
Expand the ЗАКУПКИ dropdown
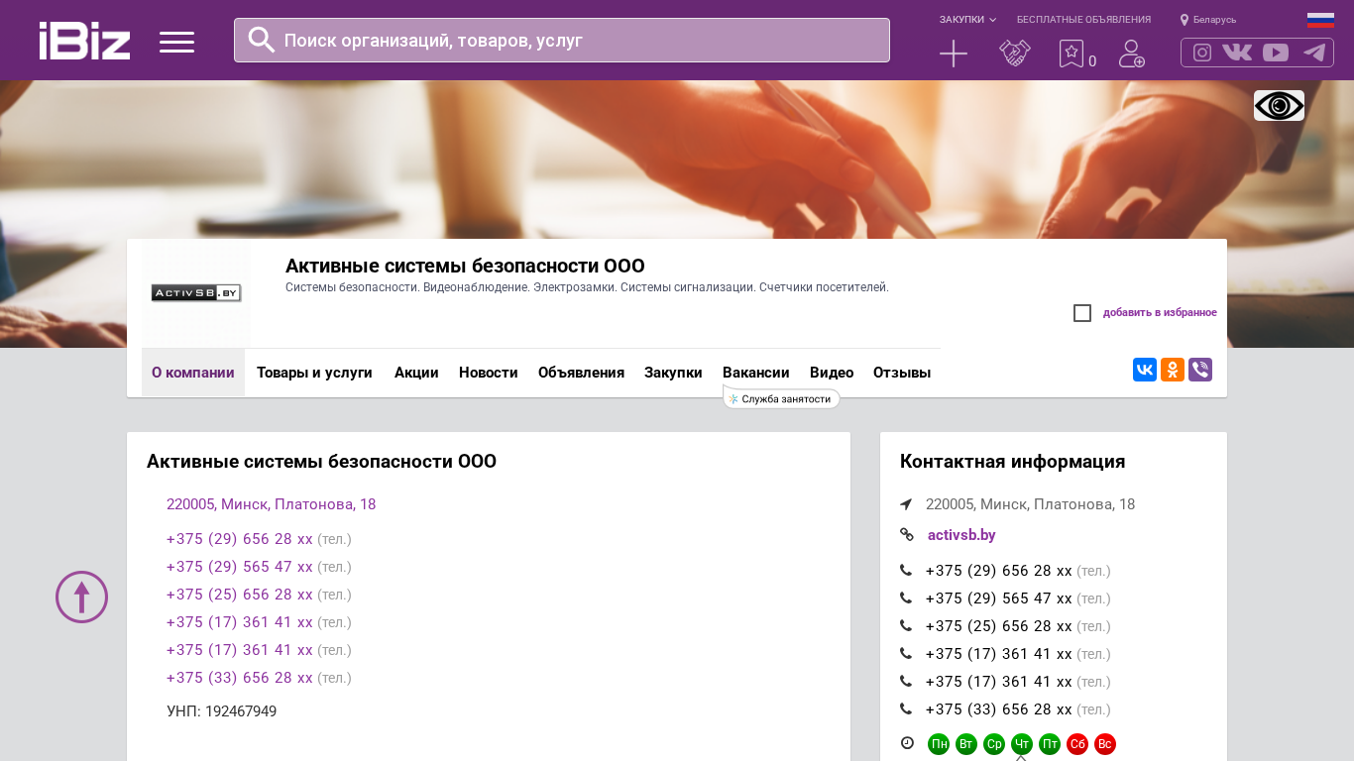click(967, 20)
